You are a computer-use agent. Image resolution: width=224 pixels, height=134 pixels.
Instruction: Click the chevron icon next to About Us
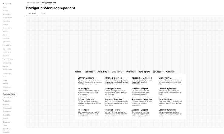[109, 72]
